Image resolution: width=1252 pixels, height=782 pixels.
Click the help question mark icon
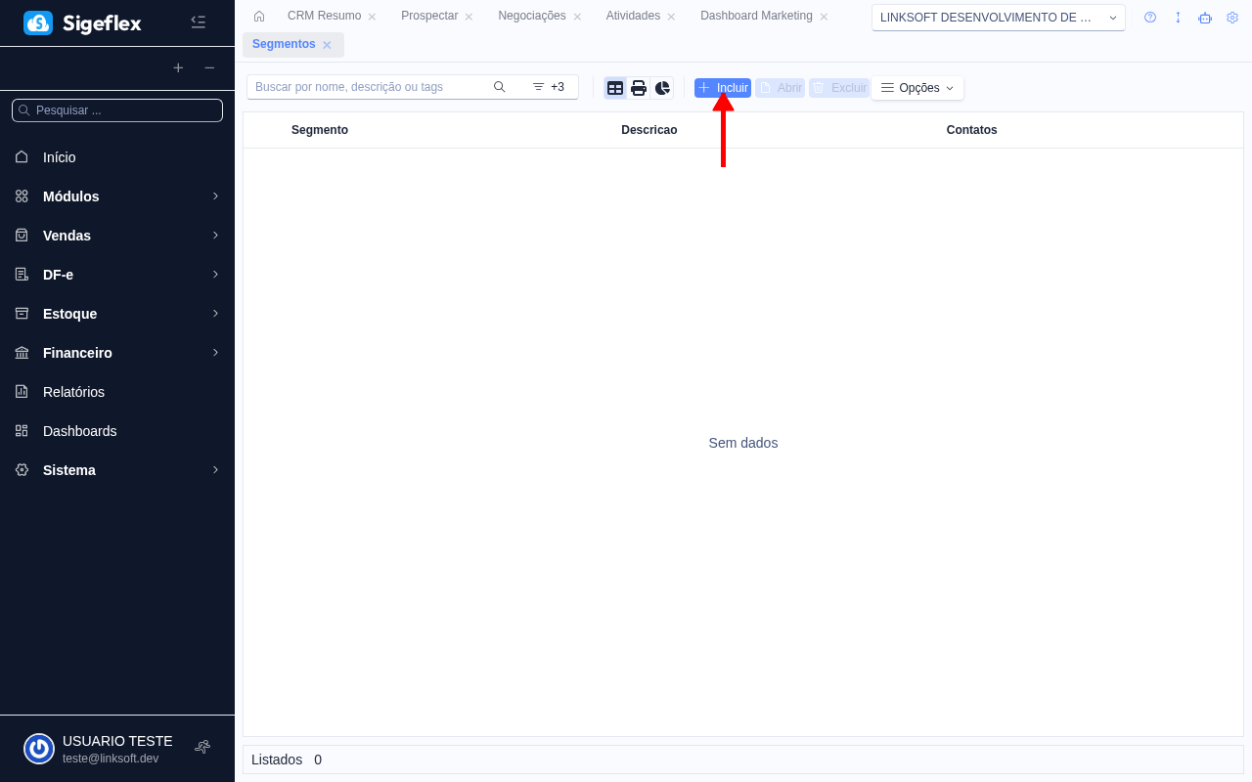1149,17
